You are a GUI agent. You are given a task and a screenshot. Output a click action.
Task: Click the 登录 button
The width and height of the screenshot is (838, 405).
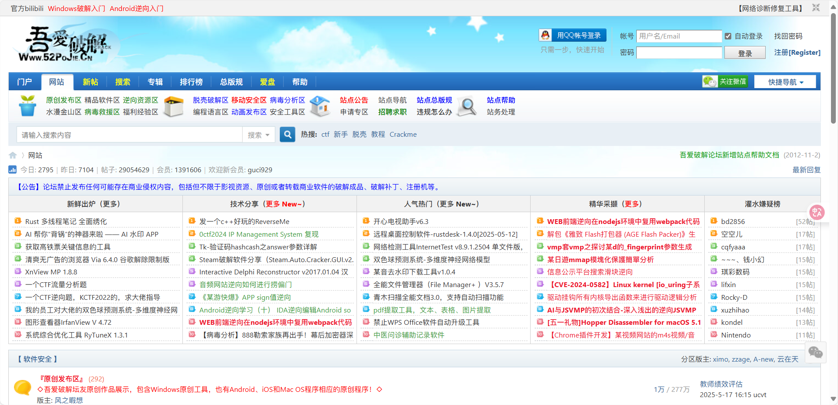pos(745,53)
